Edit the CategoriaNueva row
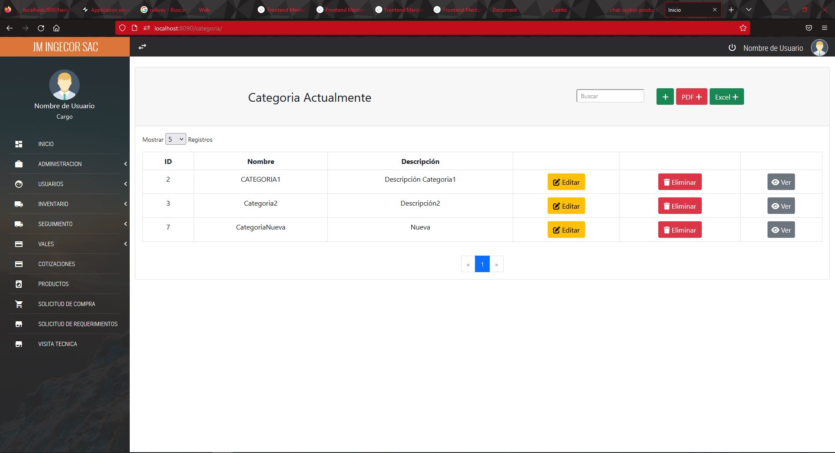 click(566, 230)
